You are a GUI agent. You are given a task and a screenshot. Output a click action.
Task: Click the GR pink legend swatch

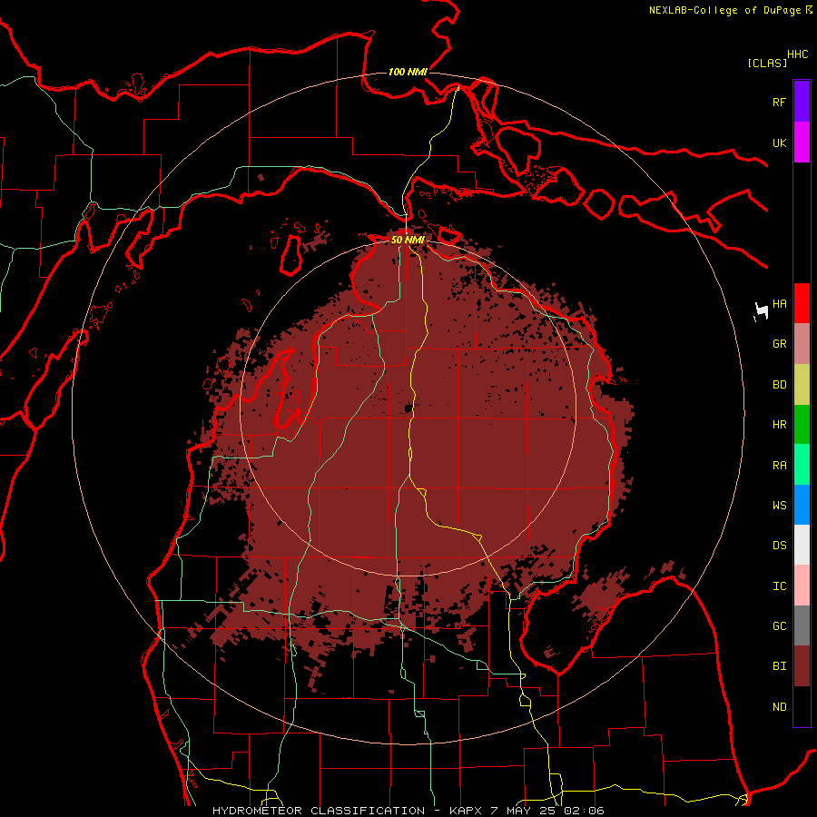[802, 343]
